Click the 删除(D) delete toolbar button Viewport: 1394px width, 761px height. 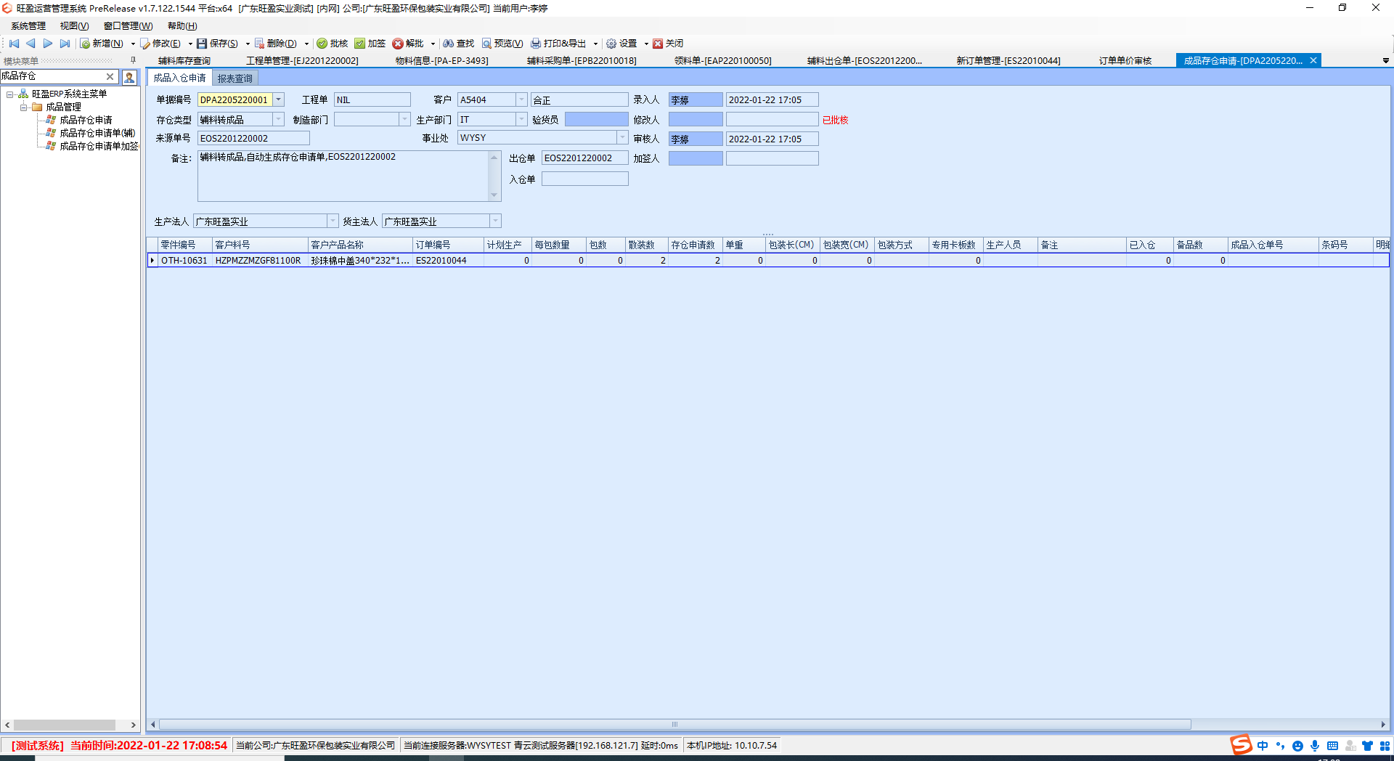[x=276, y=44]
